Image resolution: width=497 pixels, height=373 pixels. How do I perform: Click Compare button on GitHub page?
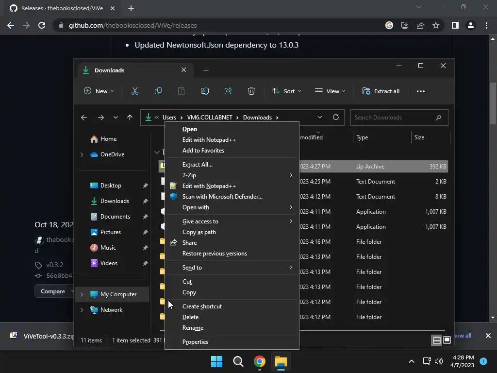[53, 291]
